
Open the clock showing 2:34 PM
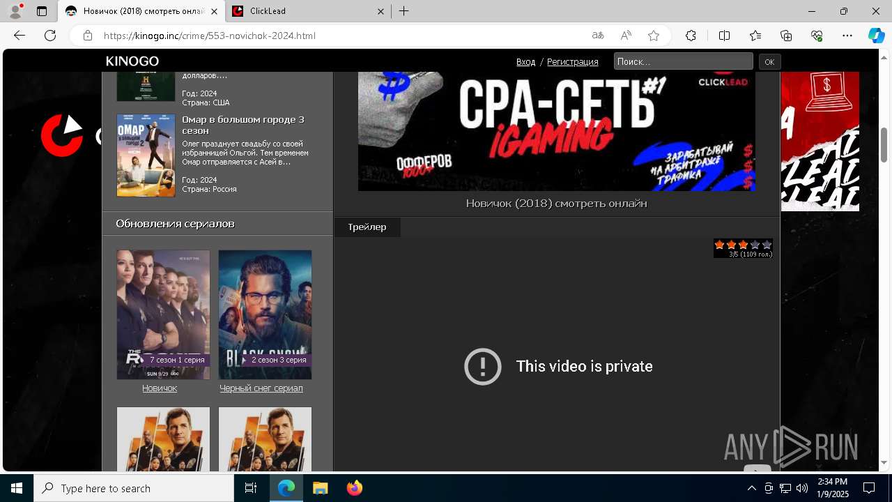coord(832,488)
